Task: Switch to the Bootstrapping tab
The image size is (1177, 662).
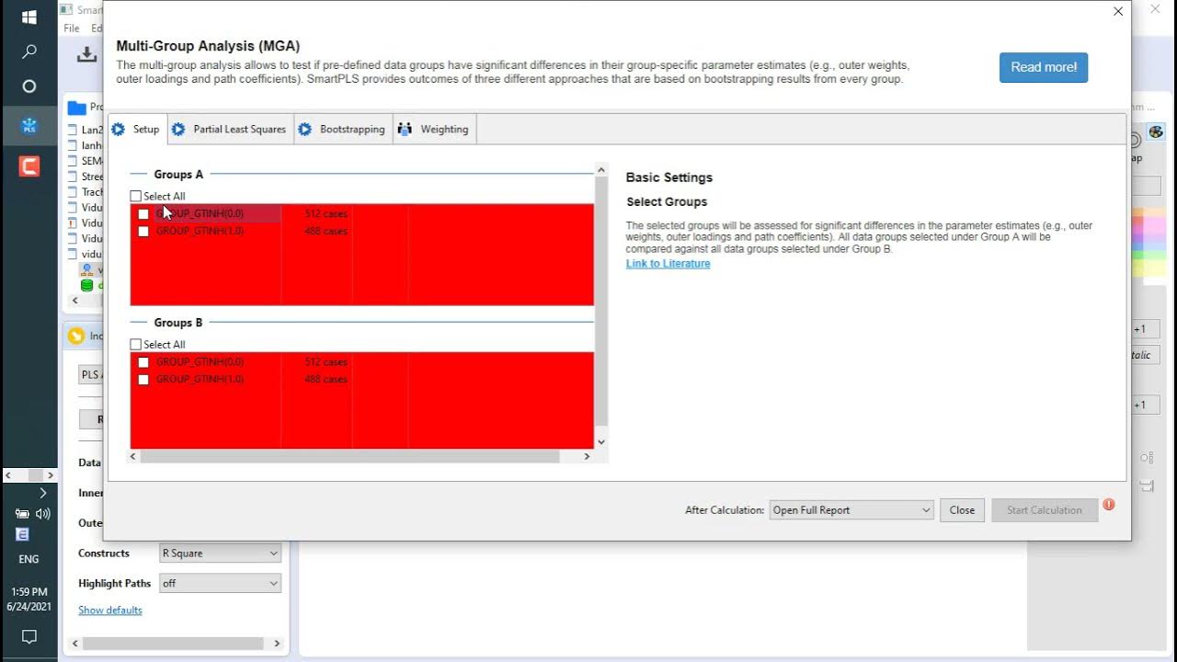Action: click(342, 130)
